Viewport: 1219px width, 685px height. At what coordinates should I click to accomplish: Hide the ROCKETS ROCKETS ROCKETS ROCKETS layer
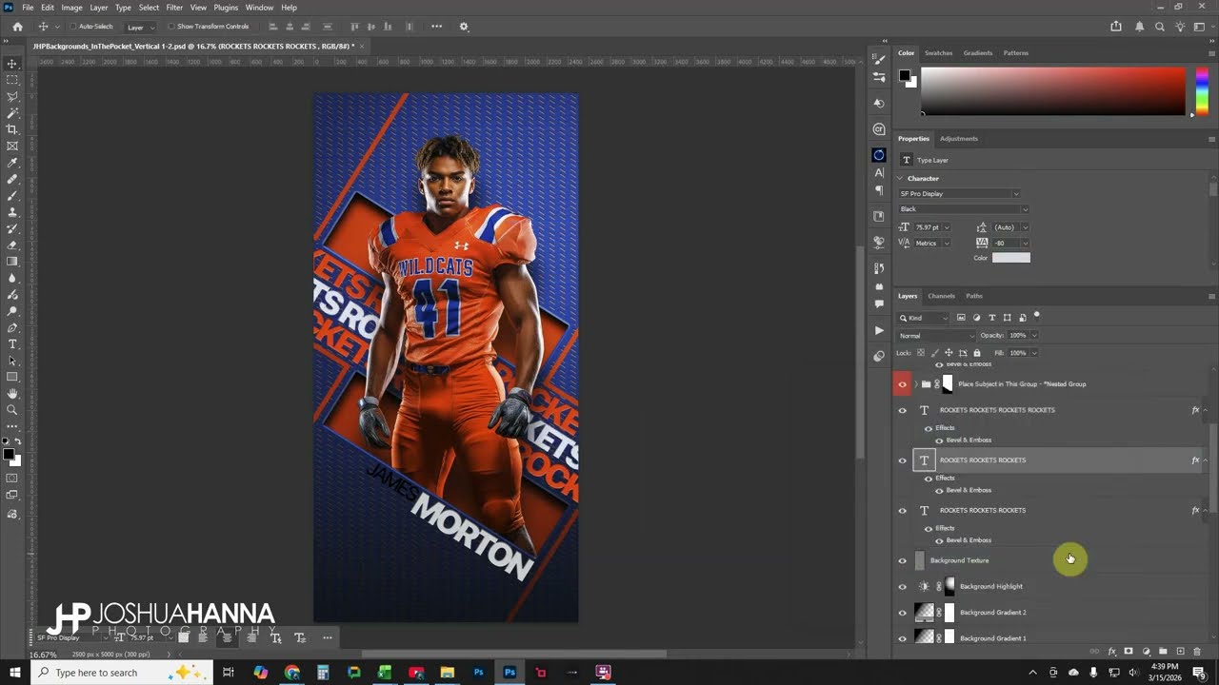point(903,410)
